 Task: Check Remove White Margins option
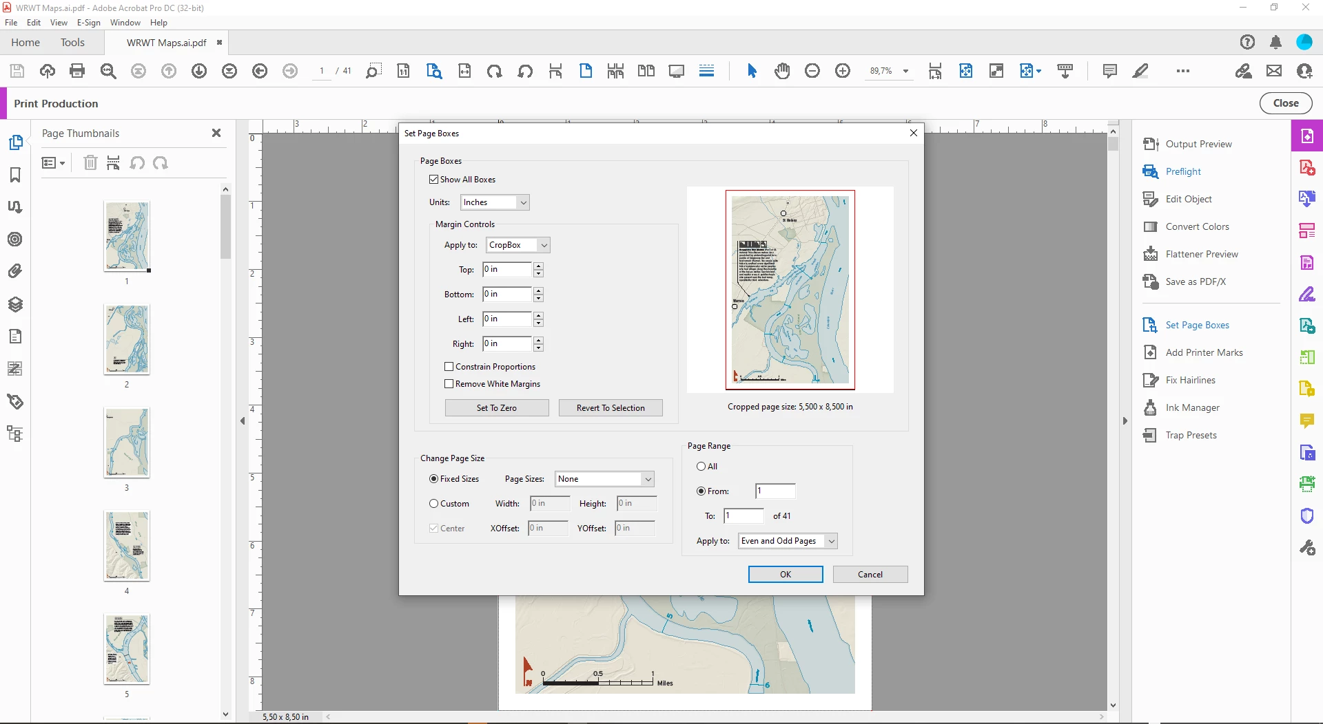pos(449,384)
